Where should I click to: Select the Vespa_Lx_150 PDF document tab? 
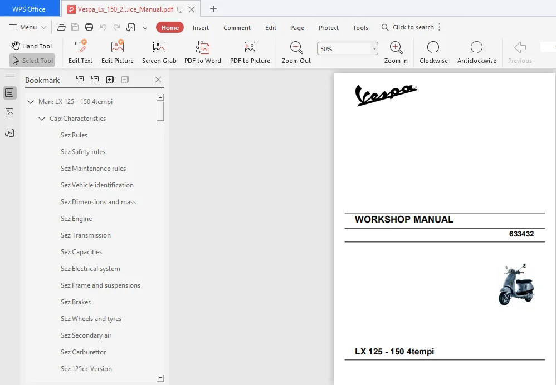click(x=125, y=9)
